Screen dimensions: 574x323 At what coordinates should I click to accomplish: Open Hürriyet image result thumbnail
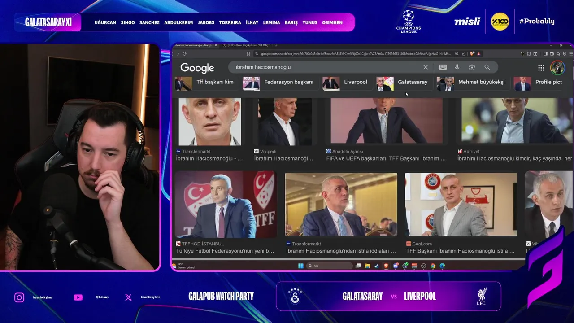pyautogui.click(x=517, y=121)
